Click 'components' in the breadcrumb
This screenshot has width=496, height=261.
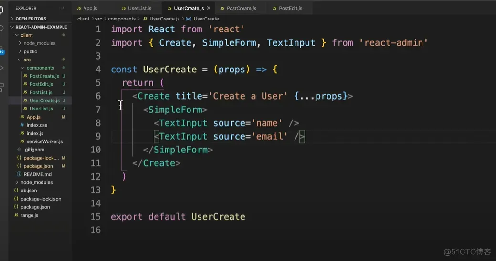coord(122,19)
